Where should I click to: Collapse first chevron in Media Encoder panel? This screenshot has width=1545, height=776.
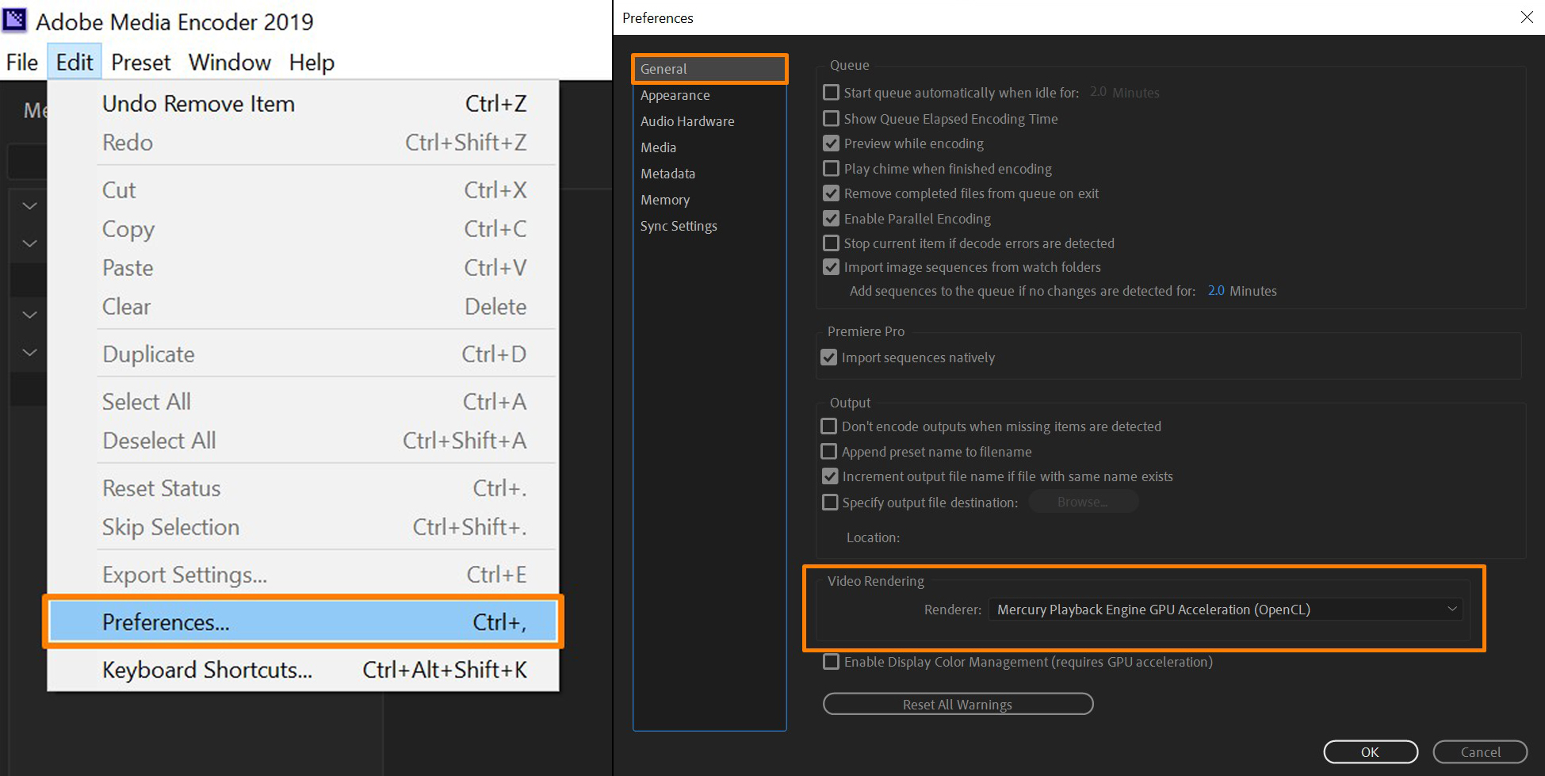29,206
